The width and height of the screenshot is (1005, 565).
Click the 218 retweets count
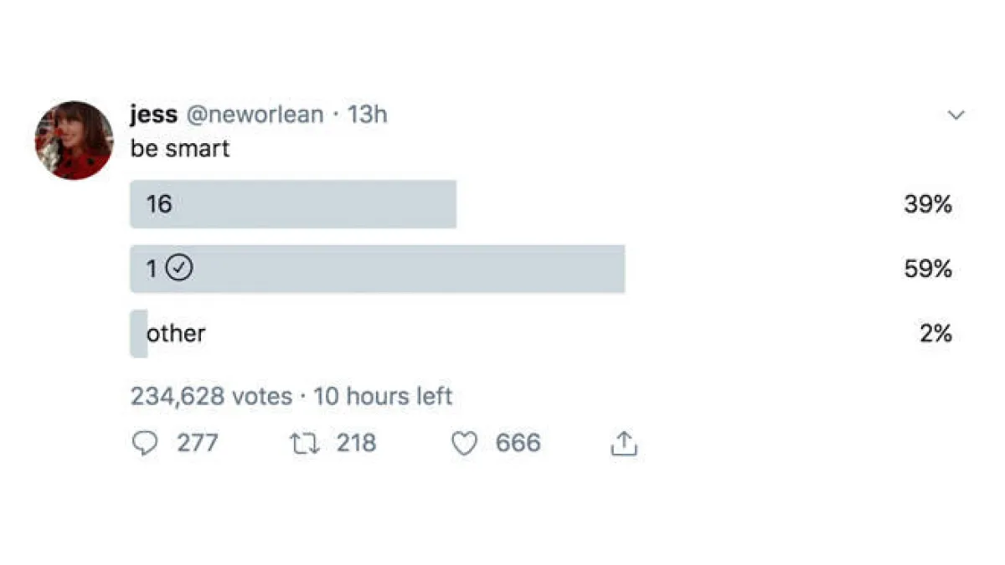point(356,443)
